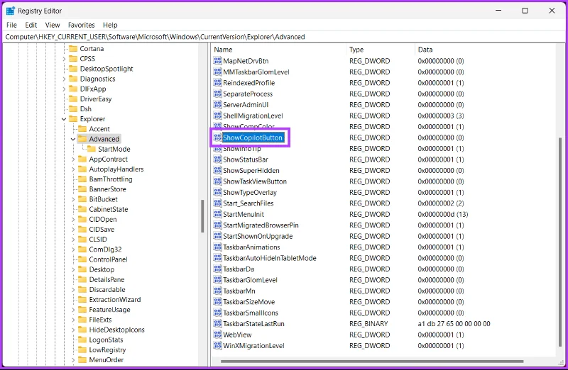Collapse the Explorer tree key
Viewport: 568px width, 370px height.
[64, 119]
